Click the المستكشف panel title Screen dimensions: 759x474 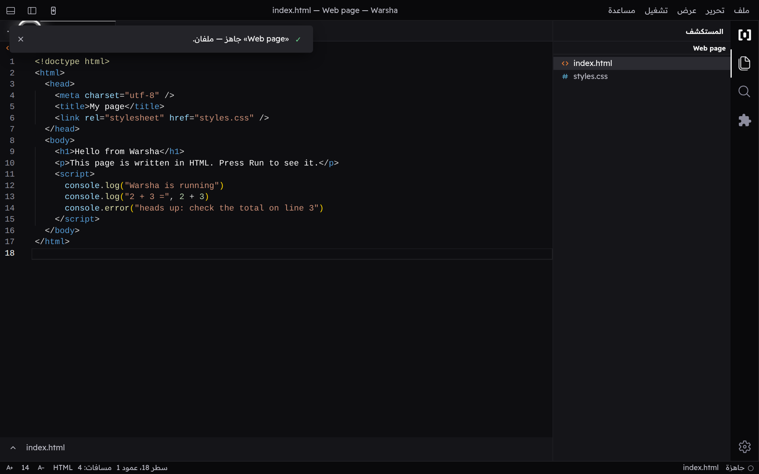pyautogui.click(x=704, y=31)
